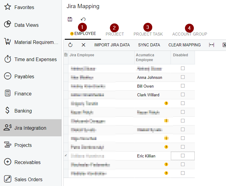Viewport: 226px width, 186px height.
Task: Select the Anna Johnson cell
Action: pos(153,77)
